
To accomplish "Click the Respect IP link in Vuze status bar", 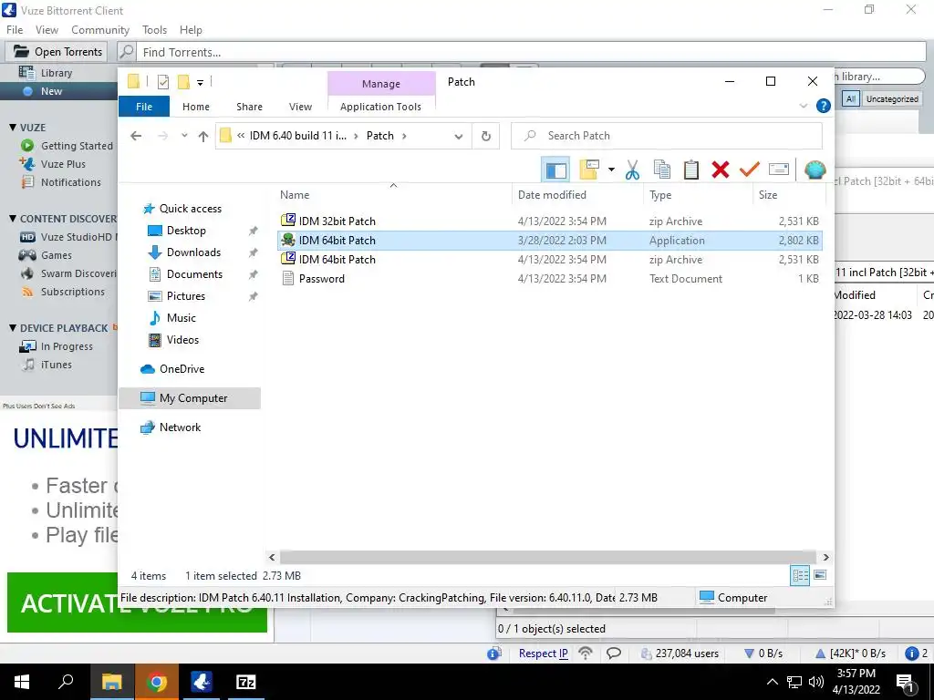I will 543,653.
